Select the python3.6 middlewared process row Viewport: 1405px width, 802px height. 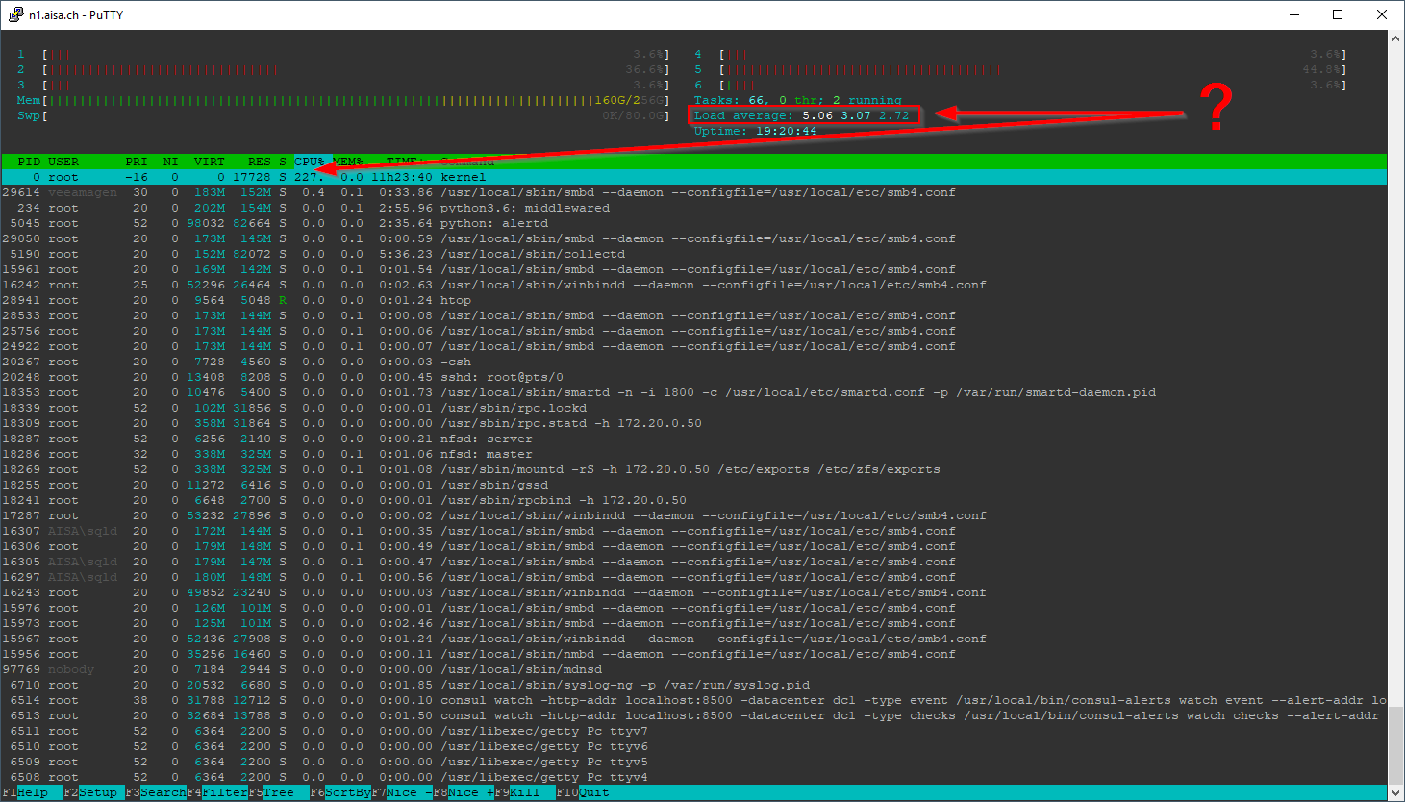(x=524, y=208)
